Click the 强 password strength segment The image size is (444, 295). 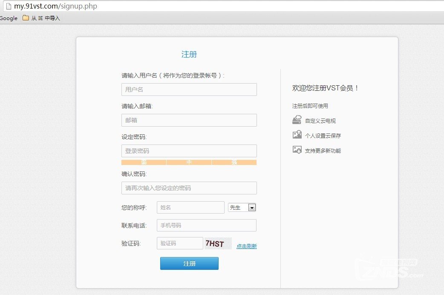pos(234,162)
